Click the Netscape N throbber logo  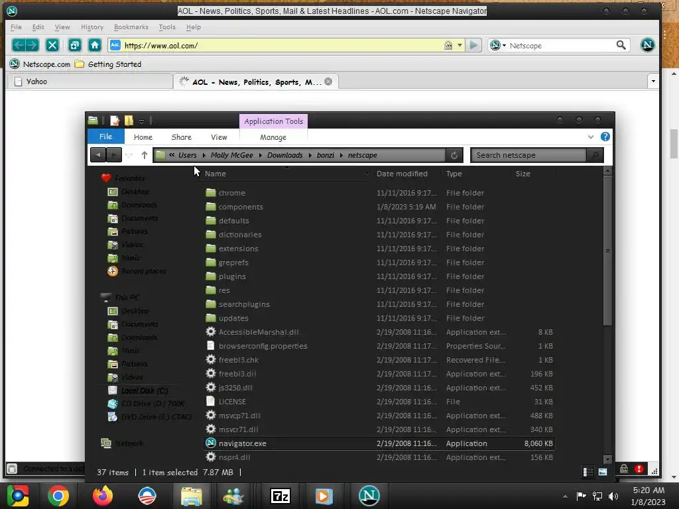[647, 45]
